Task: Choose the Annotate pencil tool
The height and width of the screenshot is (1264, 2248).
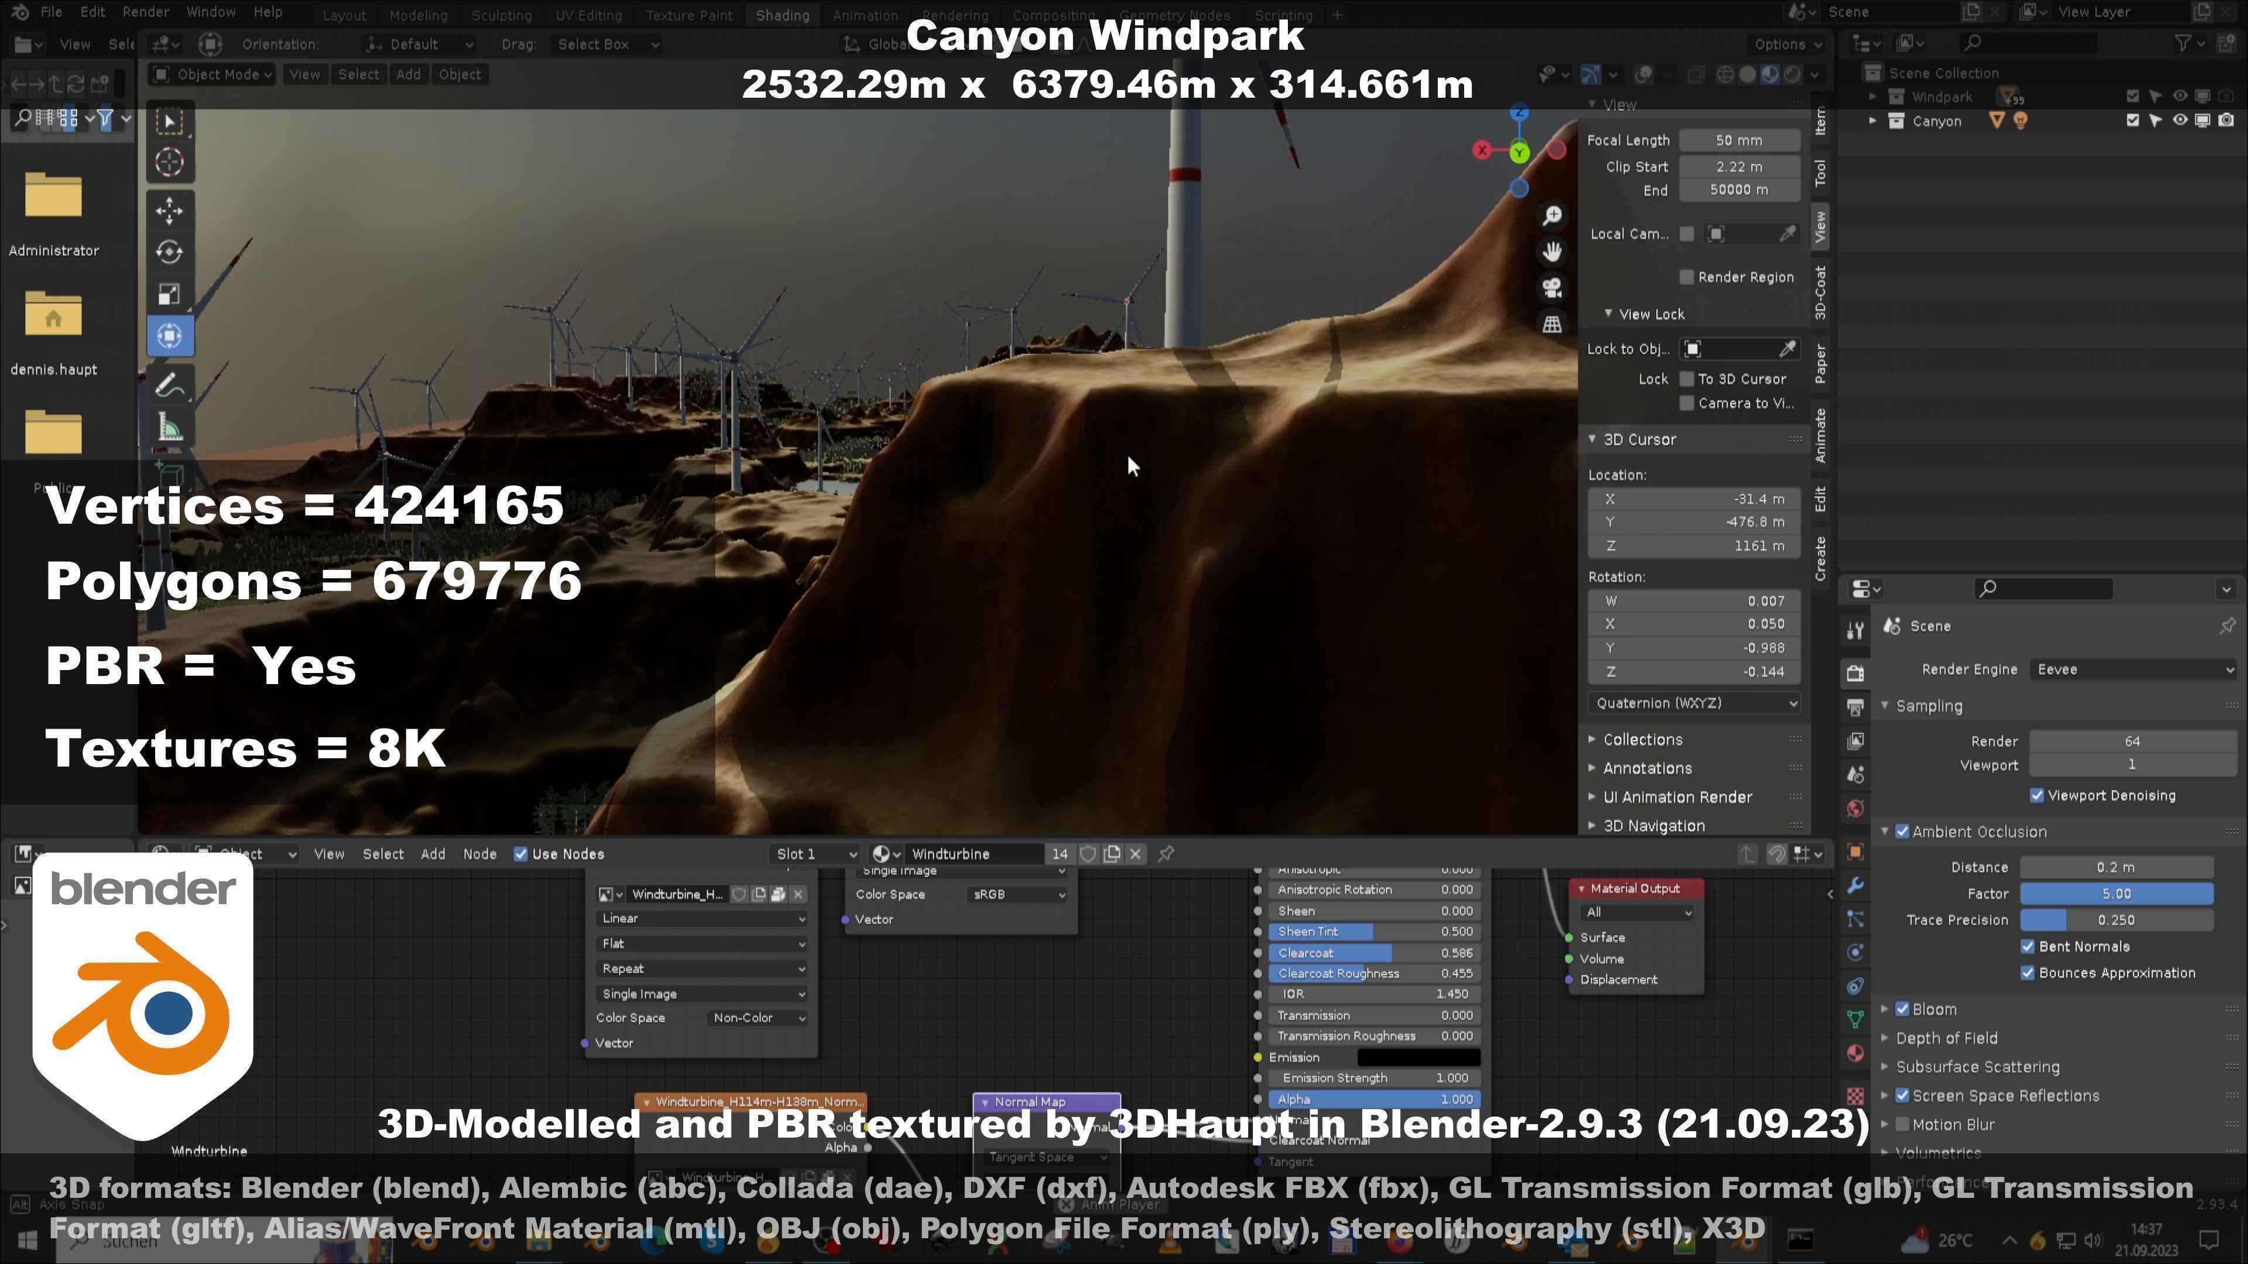Action: pyautogui.click(x=169, y=384)
